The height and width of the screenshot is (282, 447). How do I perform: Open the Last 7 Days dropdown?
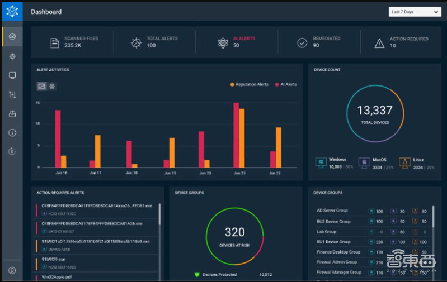coord(415,12)
